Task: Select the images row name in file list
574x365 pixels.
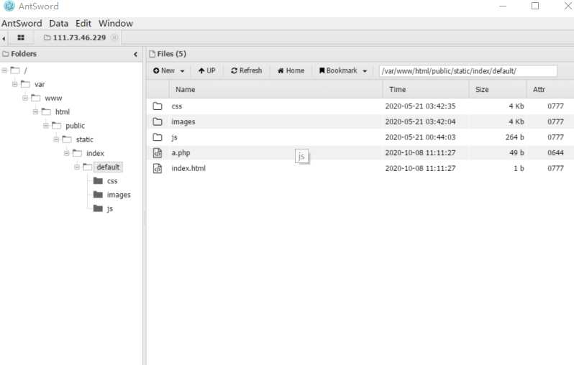Action: coord(183,122)
